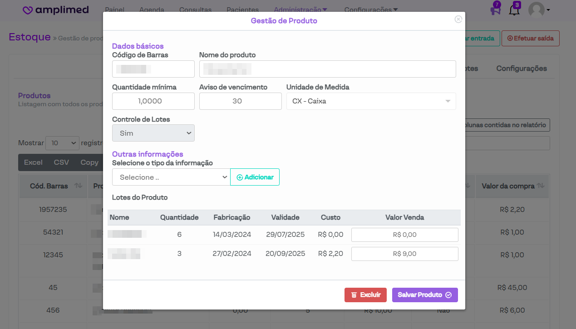The width and height of the screenshot is (576, 329).
Task: Click the Excluir delete button
Action: pyautogui.click(x=365, y=295)
